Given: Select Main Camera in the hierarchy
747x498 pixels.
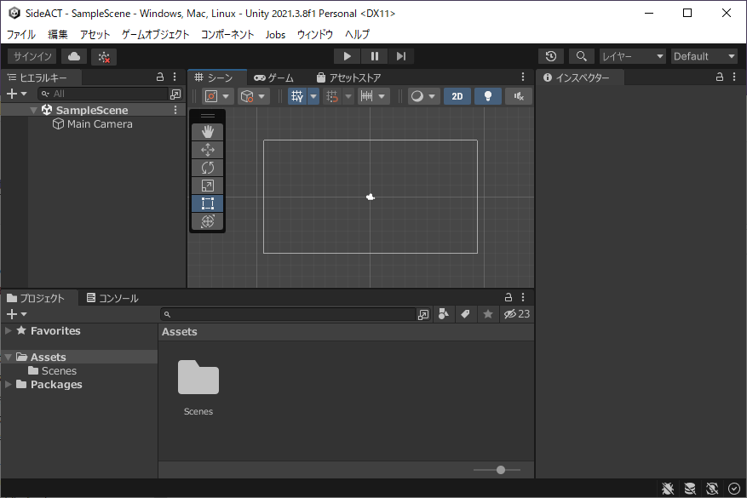Looking at the screenshot, I should [x=94, y=123].
